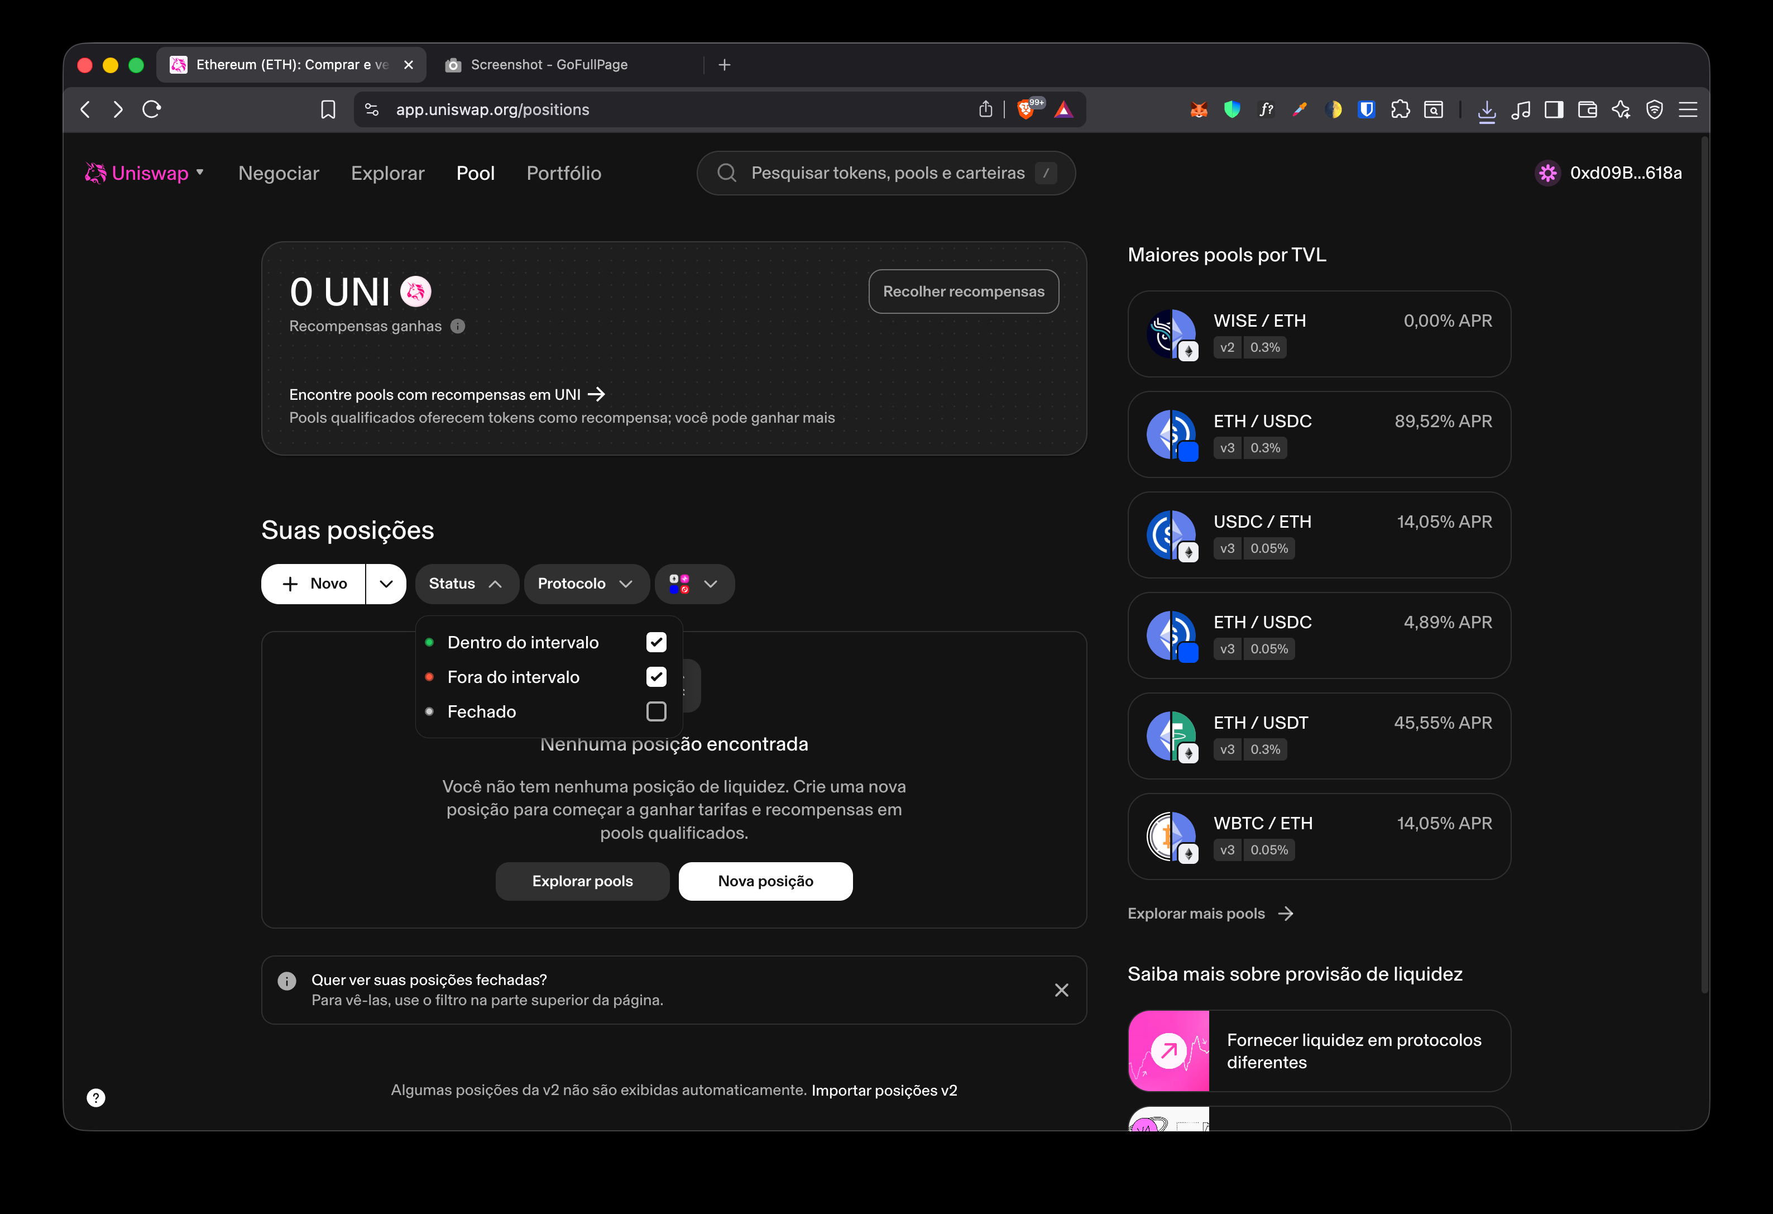This screenshot has height=1214, width=1773.
Task: Open the MetaMask fox extension
Action: coord(1199,110)
